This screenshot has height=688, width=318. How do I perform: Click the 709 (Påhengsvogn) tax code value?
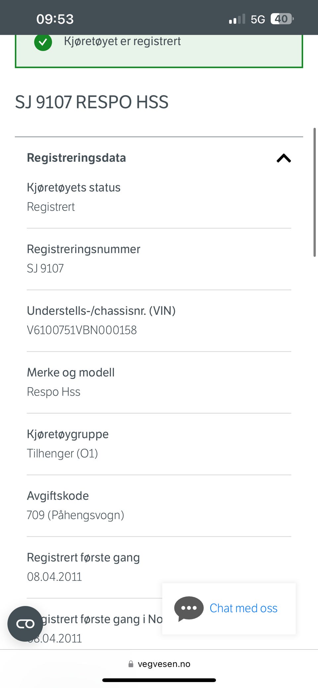76,515
